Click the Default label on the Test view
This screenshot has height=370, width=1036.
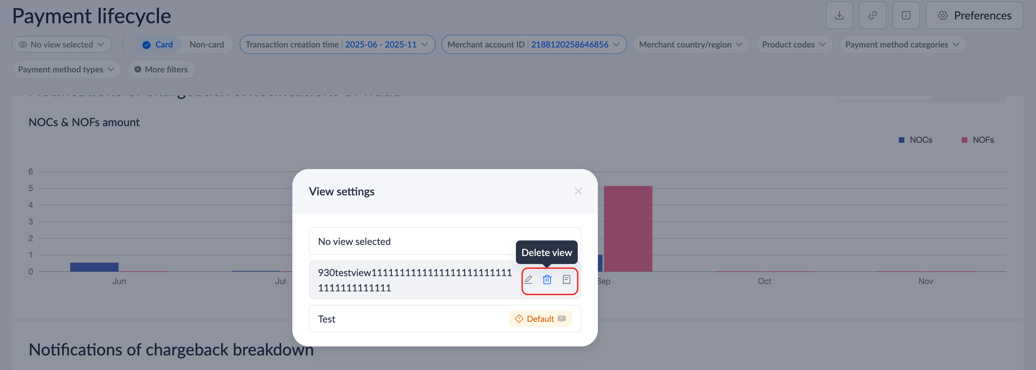coord(540,319)
